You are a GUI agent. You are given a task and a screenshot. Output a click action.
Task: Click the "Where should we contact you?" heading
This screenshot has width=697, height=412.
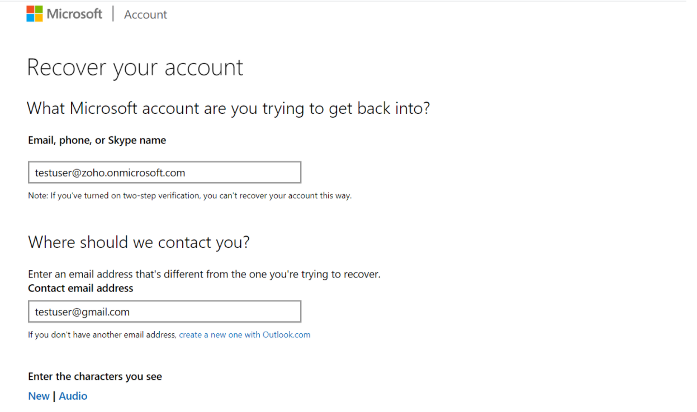click(139, 242)
